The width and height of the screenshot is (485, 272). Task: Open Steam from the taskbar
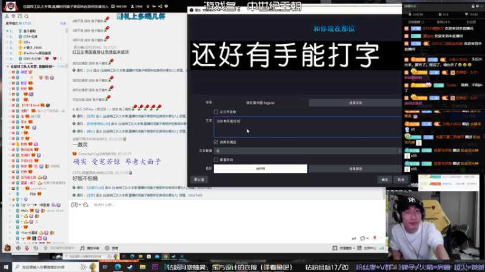[x=130, y=267]
